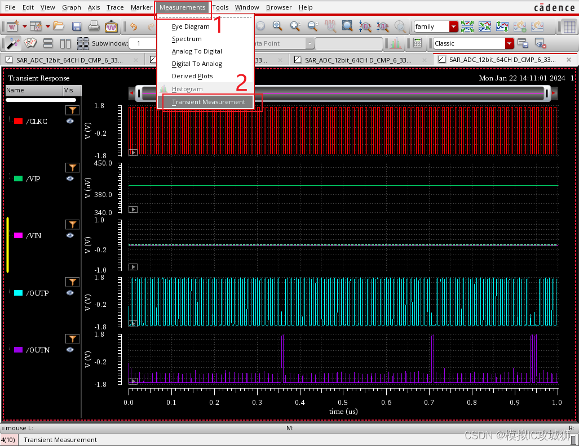Click the zoom in magnifier icon

click(295, 26)
